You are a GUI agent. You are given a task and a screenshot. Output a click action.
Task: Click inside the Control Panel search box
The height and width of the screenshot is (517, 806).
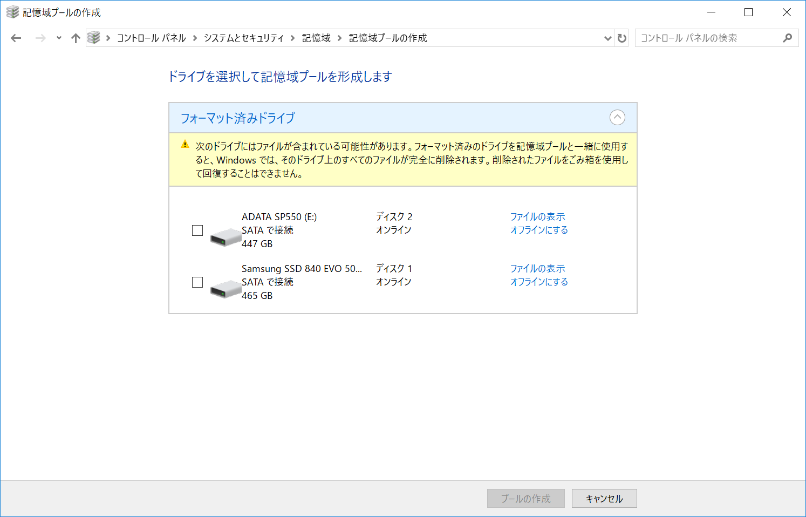[701, 38]
